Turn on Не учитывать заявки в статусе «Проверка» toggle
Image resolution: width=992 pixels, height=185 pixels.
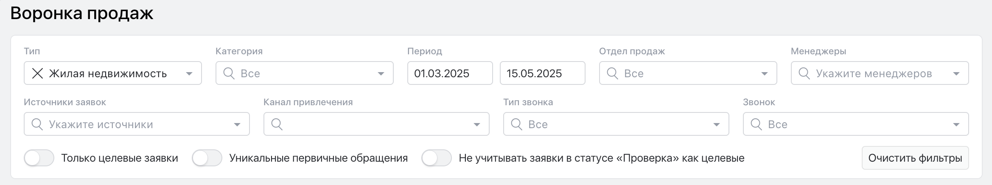point(437,158)
